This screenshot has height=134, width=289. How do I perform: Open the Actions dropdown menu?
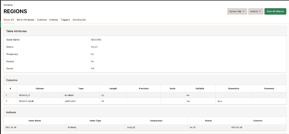(x=256, y=11)
